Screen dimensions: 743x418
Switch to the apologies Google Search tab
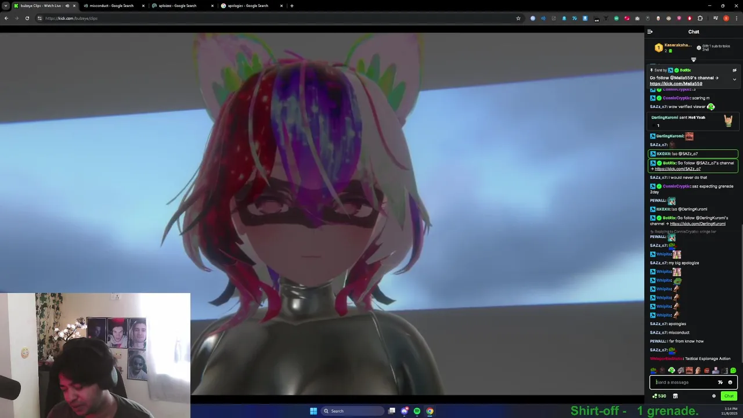pyautogui.click(x=252, y=6)
